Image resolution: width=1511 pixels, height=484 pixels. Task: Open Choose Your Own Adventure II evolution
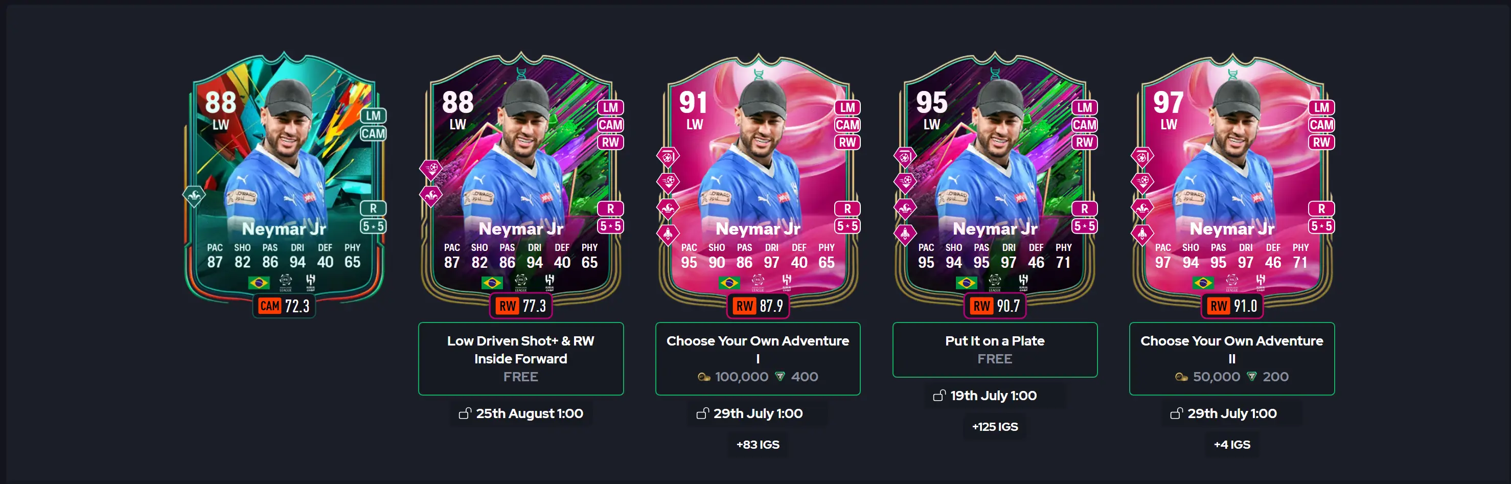[1232, 358]
